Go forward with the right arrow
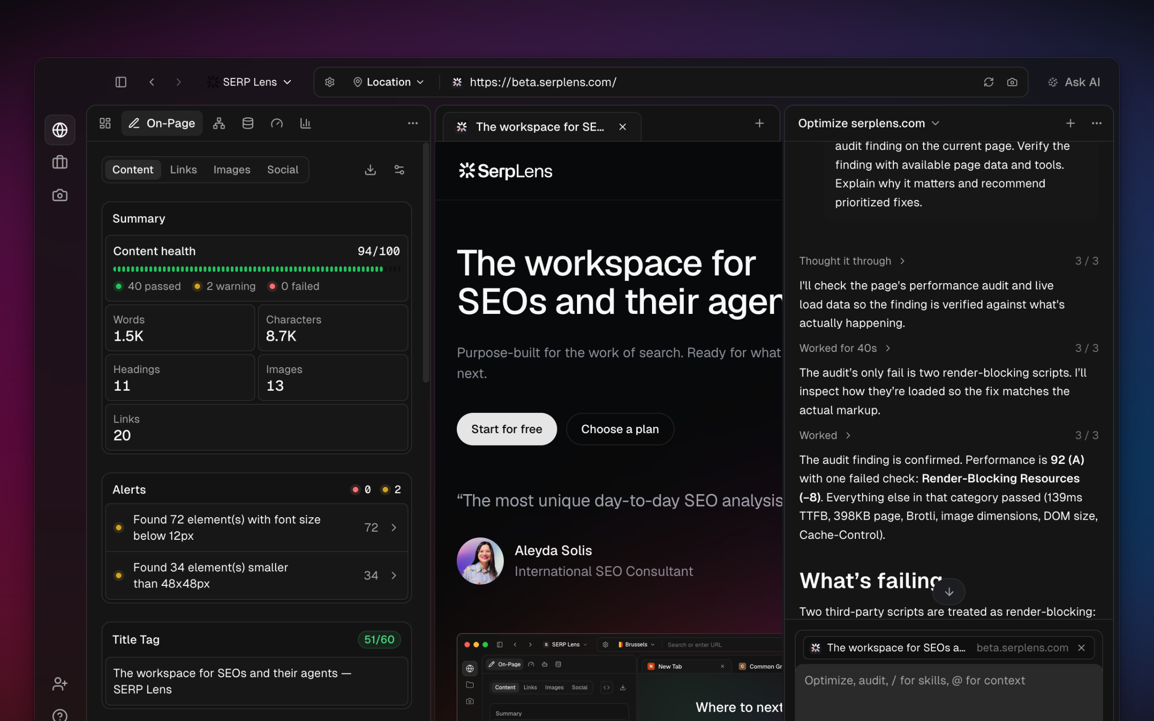Image resolution: width=1154 pixels, height=721 pixels. pyautogui.click(x=178, y=82)
